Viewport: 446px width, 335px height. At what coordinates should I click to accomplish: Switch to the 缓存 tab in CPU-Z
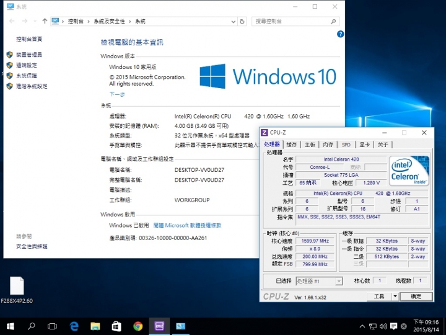[x=291, y=145]
